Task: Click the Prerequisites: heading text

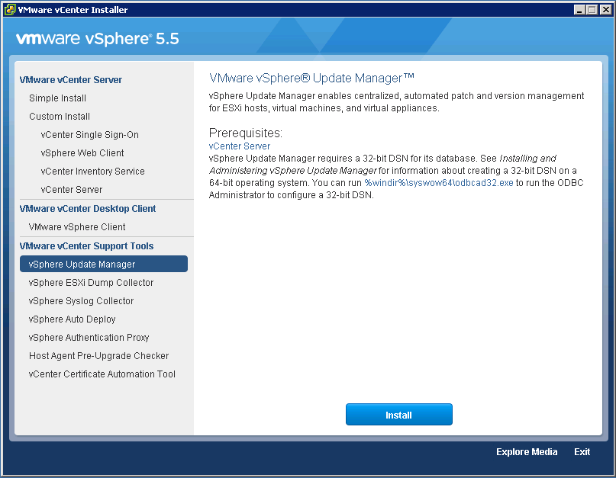Action: coord(246,133)
